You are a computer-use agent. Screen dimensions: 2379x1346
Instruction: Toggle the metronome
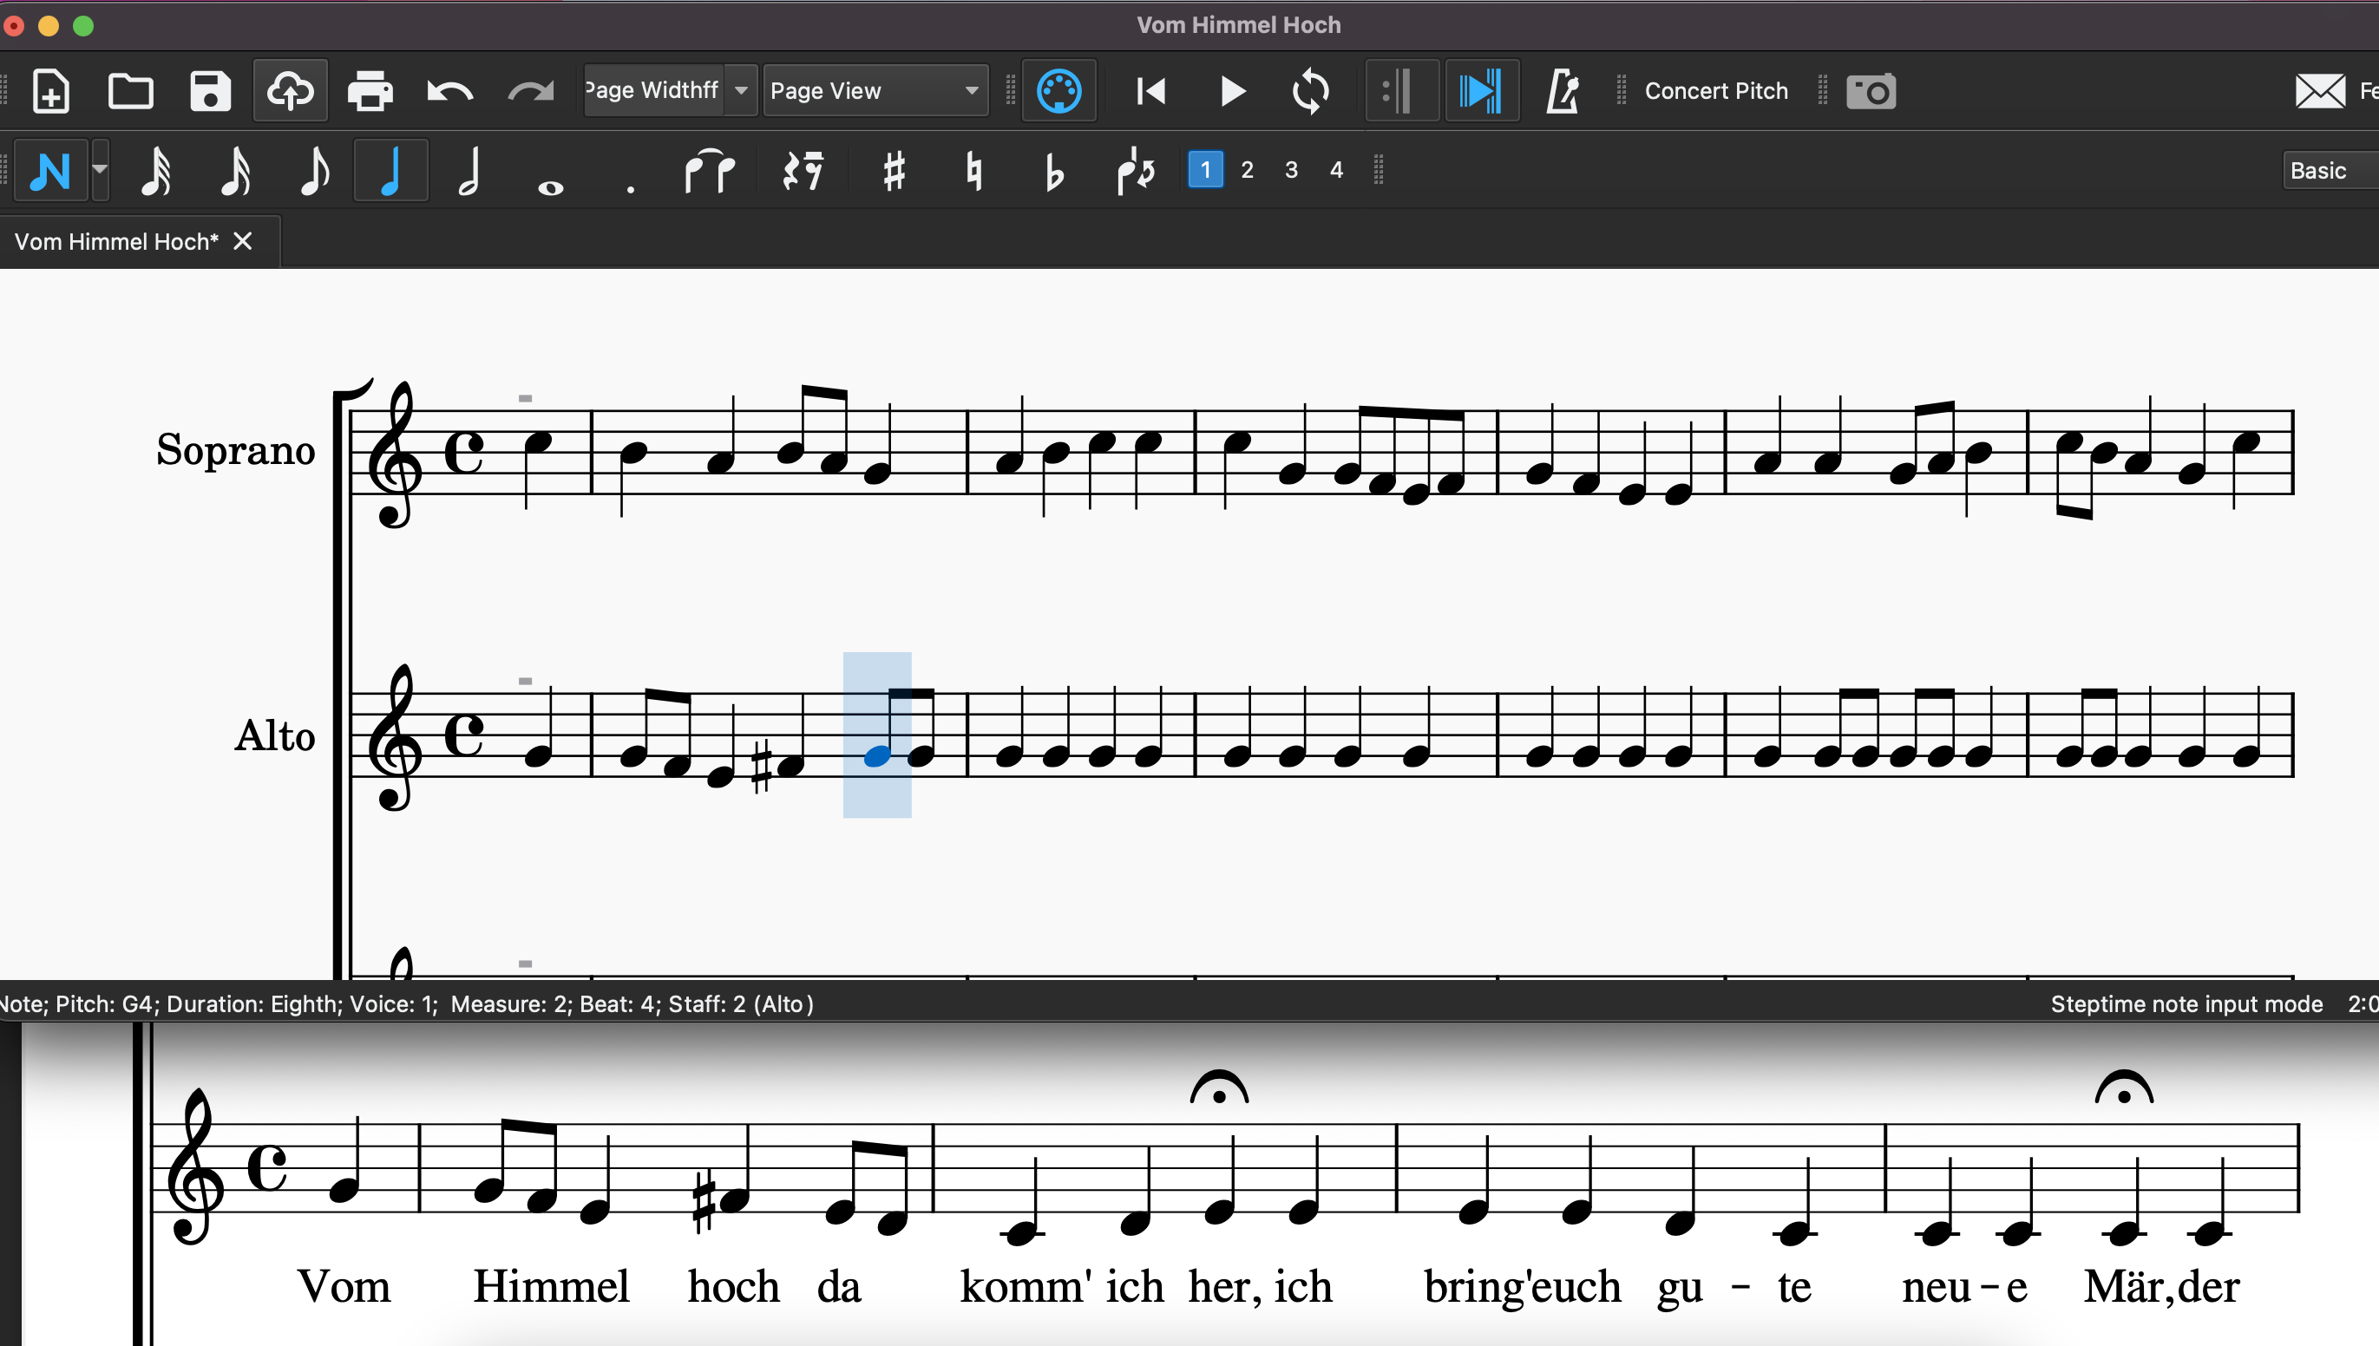coord(1562,90)
